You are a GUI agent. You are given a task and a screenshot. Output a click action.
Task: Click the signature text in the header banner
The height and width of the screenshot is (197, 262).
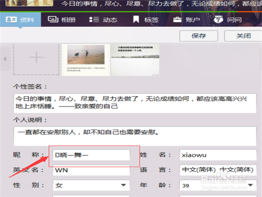click(x=161, y=4)
